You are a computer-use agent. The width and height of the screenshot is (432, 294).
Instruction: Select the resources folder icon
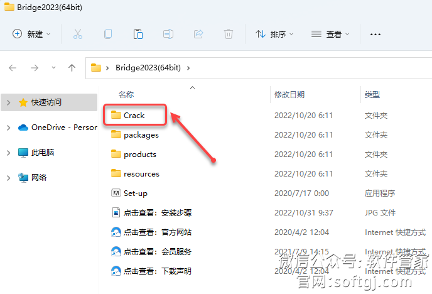coord(116,173)
